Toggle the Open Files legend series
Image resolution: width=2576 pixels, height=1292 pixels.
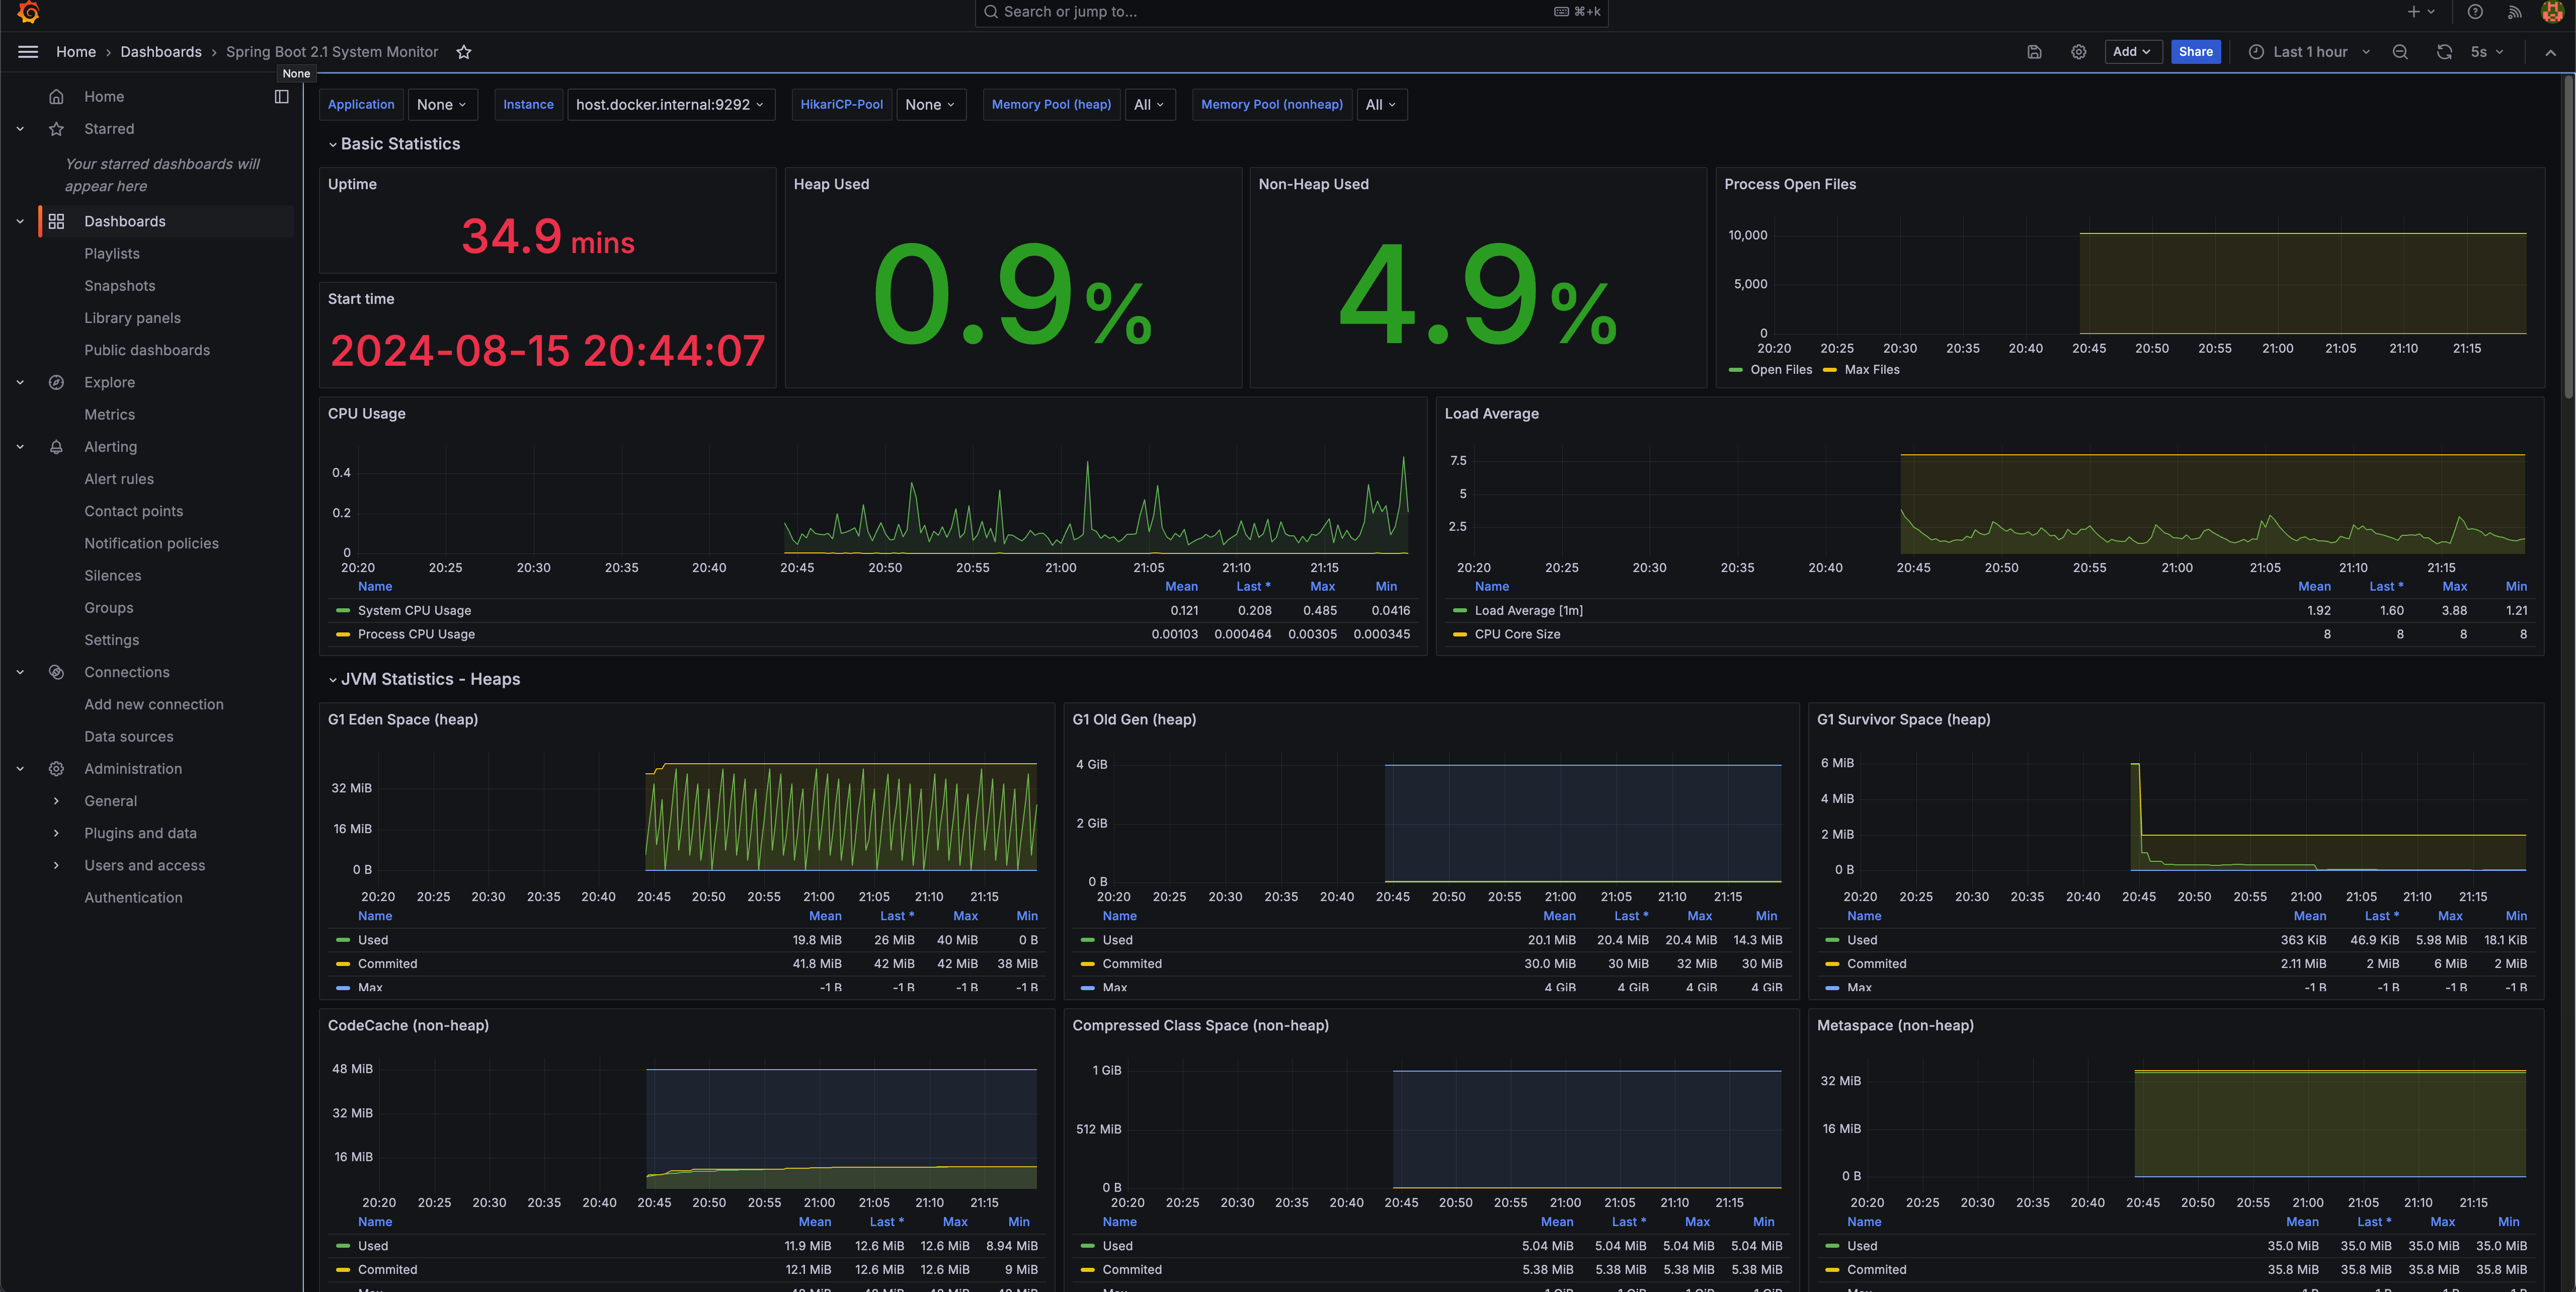point(1780,370)
